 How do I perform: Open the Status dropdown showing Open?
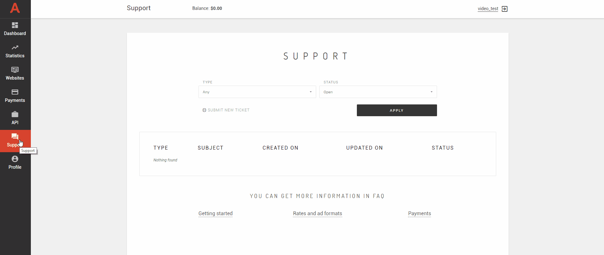coord(378,92)
